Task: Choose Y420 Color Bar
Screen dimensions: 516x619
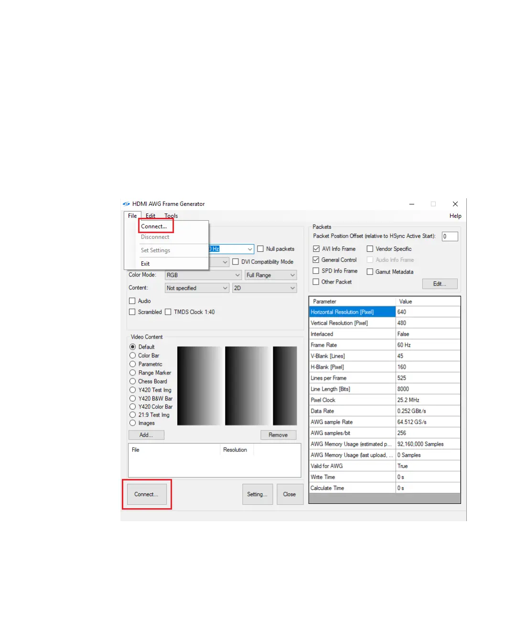Action: click(x=133, y=406)
